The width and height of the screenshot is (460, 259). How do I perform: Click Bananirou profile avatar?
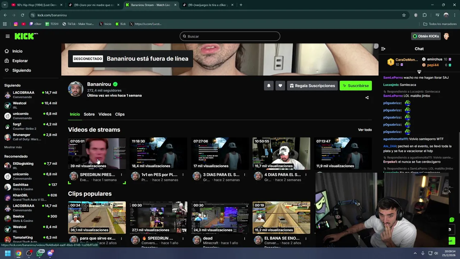(x=75, y=89)
